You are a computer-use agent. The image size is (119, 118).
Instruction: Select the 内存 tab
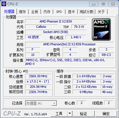(x=47, y=12)
